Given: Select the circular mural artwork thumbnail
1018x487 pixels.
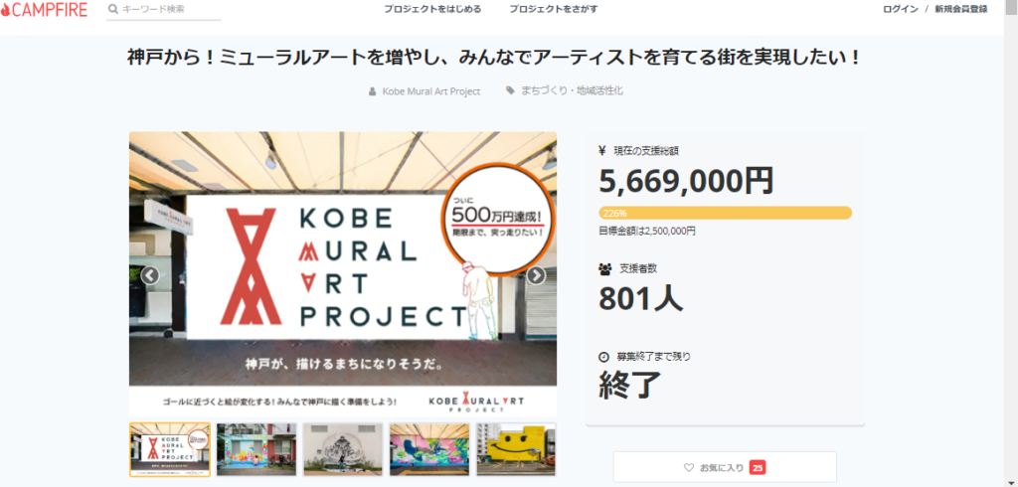Looking at the screenshot, I should [343, 449].
